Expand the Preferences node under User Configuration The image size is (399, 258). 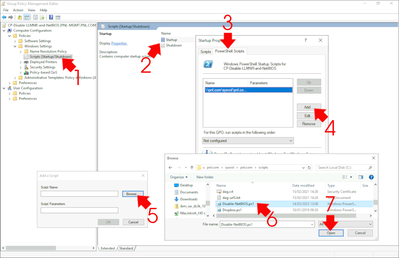point(10,98)
